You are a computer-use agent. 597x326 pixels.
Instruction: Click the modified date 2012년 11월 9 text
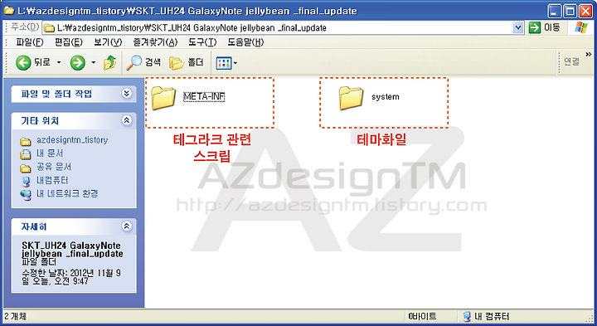71,277
